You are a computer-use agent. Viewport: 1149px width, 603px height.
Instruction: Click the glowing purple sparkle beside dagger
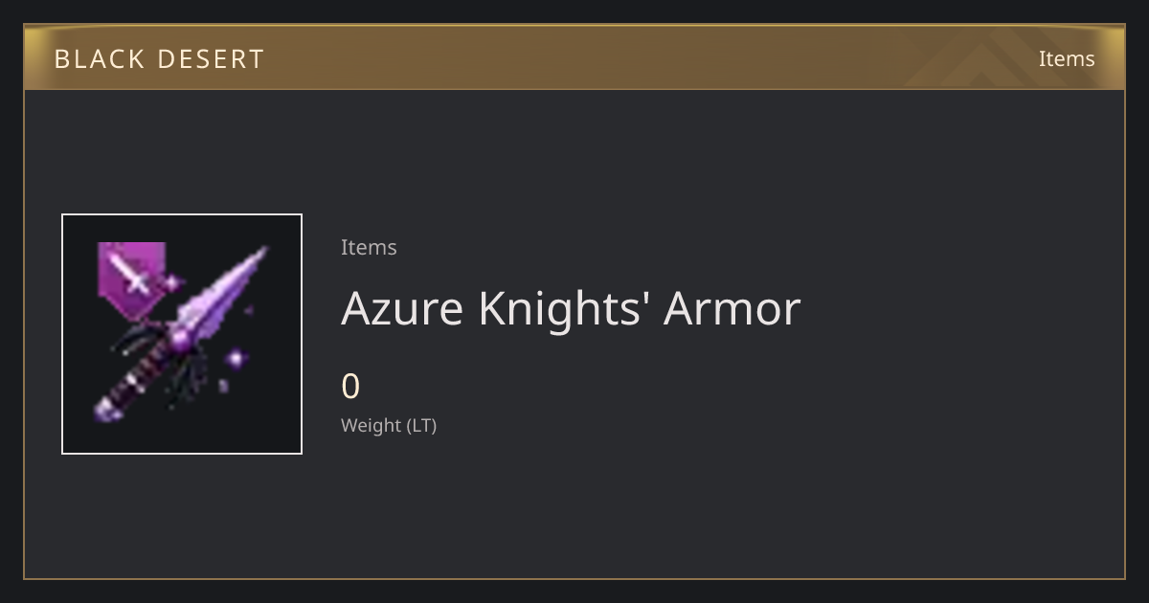(x=235, y=359)
